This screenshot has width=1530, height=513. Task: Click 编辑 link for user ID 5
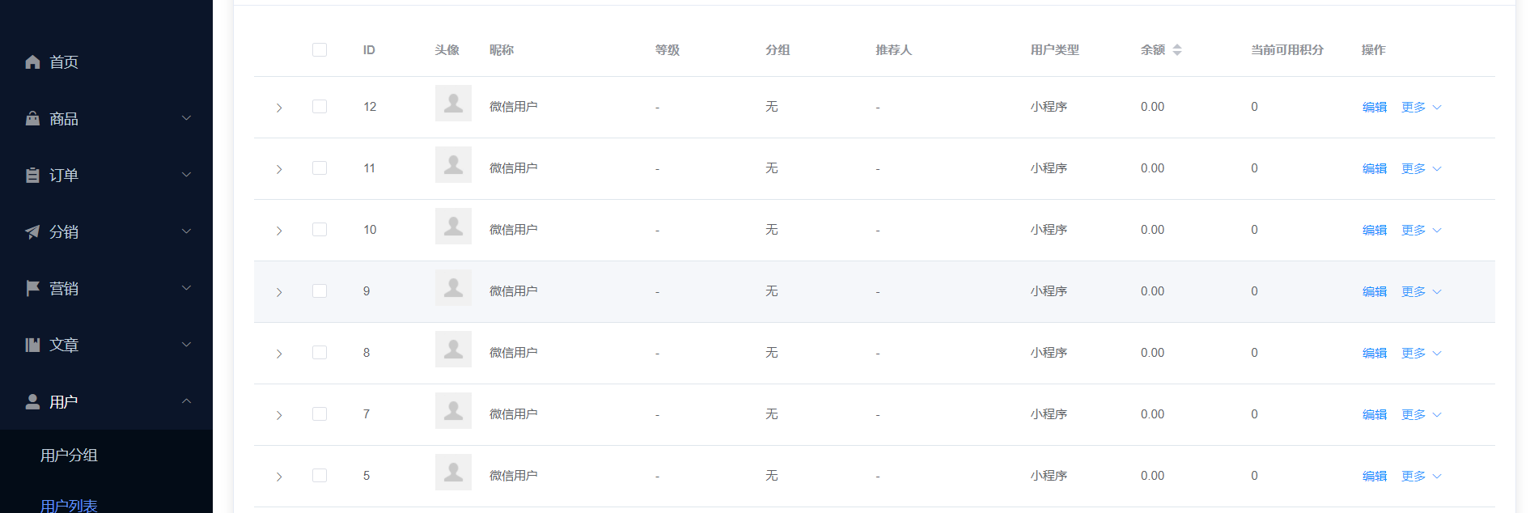[x=1375, y=476]
